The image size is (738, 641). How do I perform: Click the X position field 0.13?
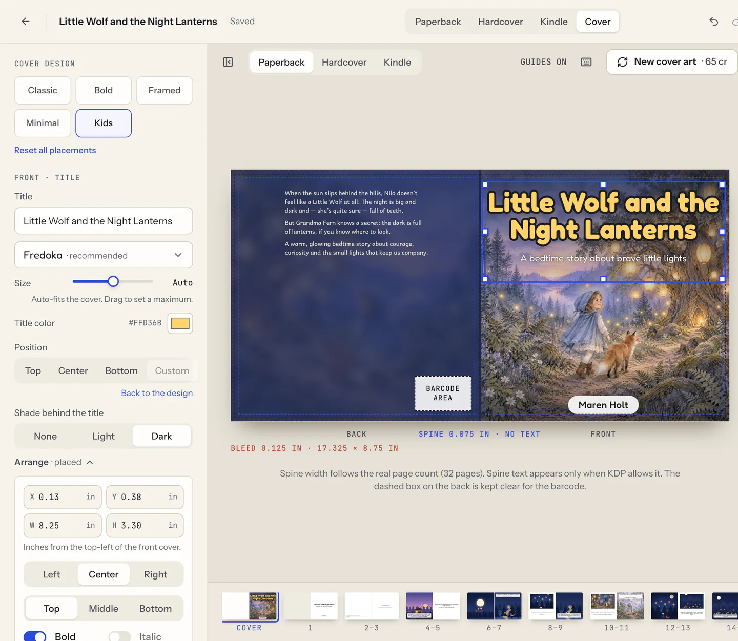click(63, 497)
